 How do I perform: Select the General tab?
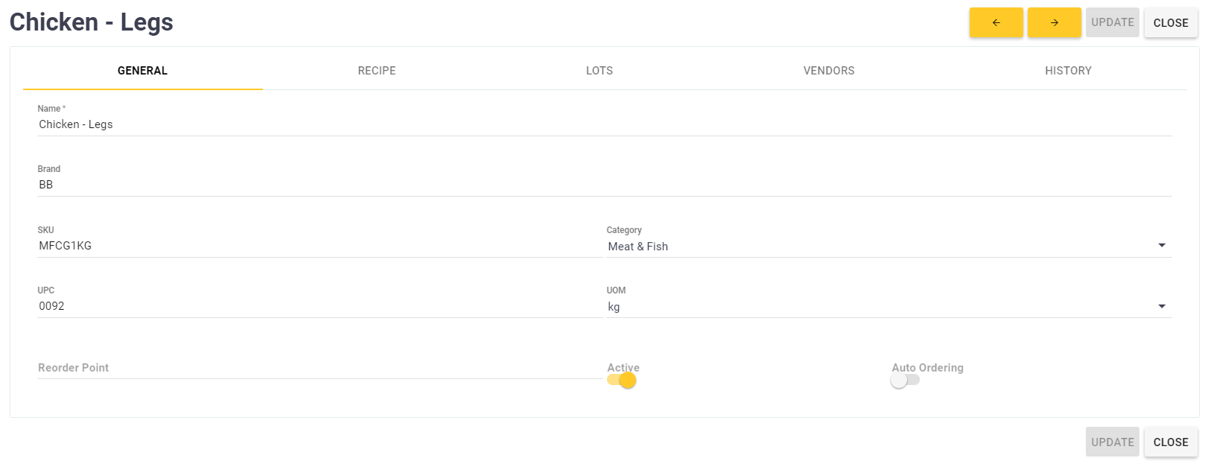point(143,71)
